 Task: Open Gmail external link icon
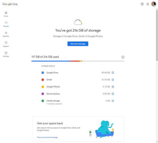coord(113,80)
